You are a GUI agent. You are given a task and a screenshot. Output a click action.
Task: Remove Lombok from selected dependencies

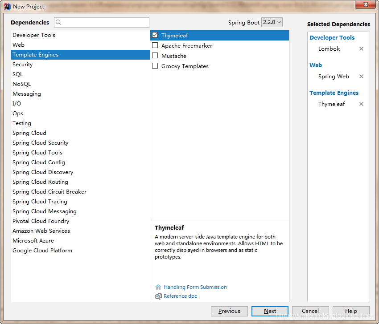click(x=361, y=49)
